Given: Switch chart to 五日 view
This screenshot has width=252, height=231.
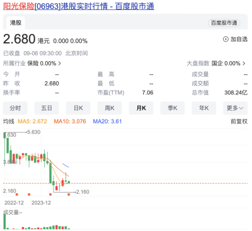Looking at the screenshot, I should (47, 108).
